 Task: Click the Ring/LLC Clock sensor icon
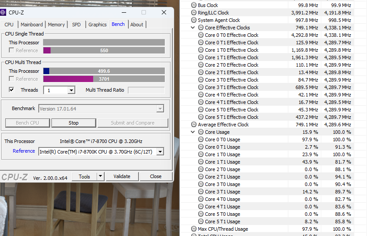[x=193, y=12]
